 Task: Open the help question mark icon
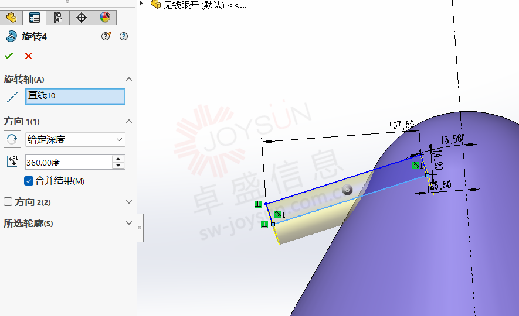(x=124, y=36)
